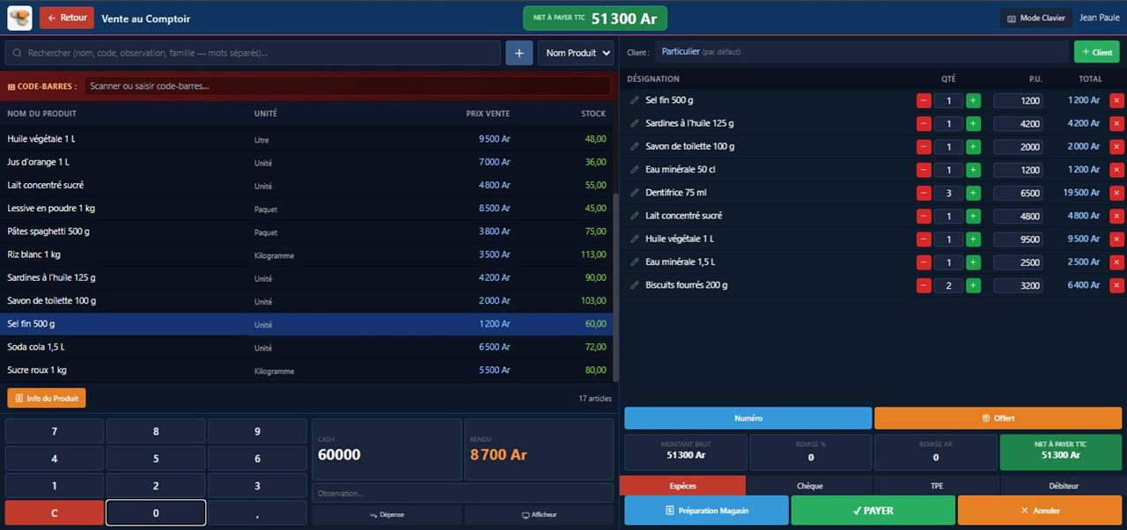Select Riz blanc 1 kg product row
Viewport: 1127px width, 530px height.
coord(306,254)
